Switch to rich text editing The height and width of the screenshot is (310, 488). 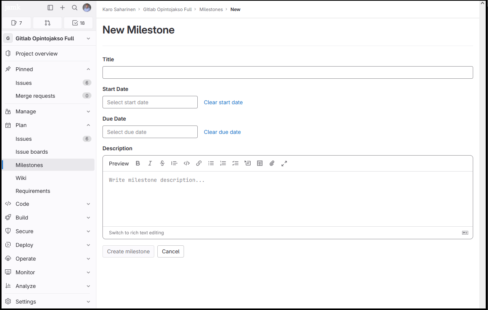click(136, 233)
